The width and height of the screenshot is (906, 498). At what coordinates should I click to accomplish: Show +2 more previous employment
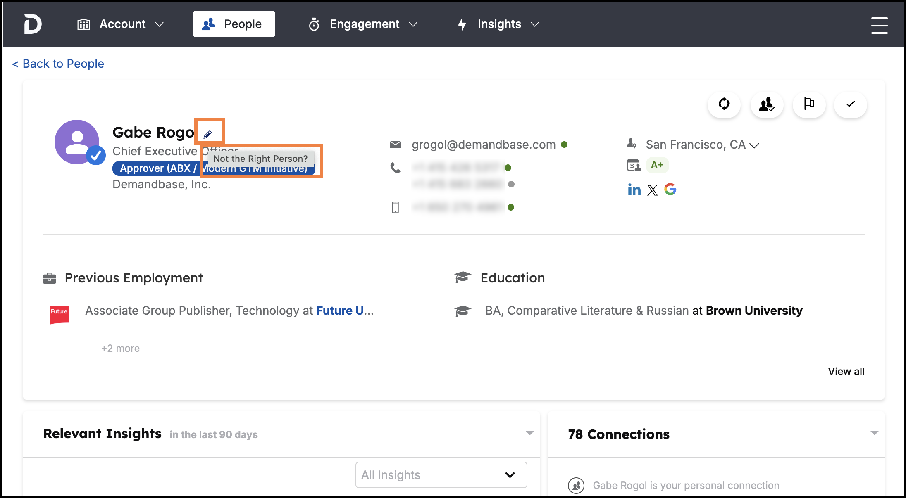[121, 349]
